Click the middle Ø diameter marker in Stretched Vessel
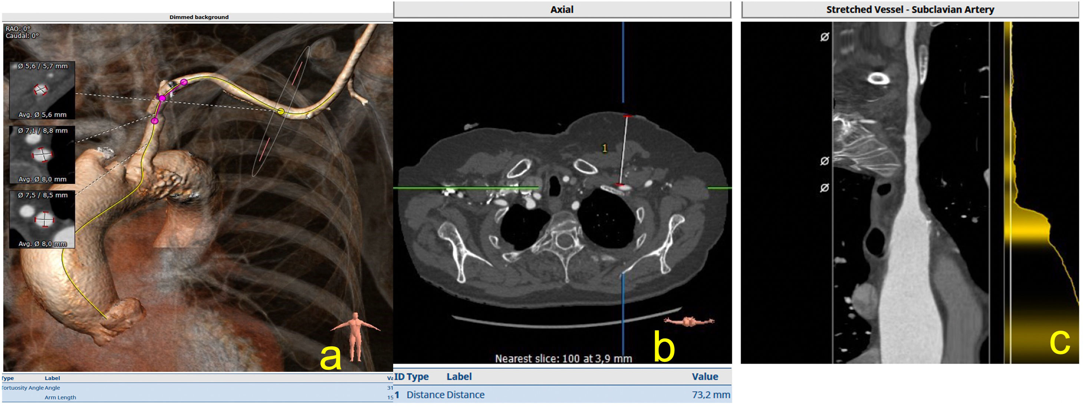 click(x=825, y=161)
